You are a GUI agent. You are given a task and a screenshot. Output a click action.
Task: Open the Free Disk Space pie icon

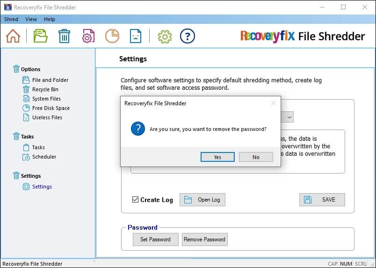(x=112, y=36)
